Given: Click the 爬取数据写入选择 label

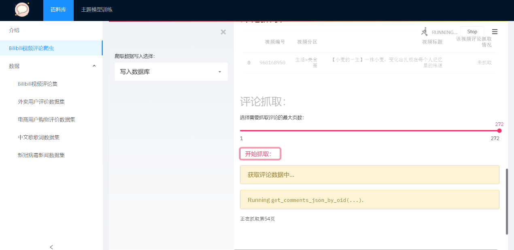Looking at the screenshot, I should click(x=135, y=56).
